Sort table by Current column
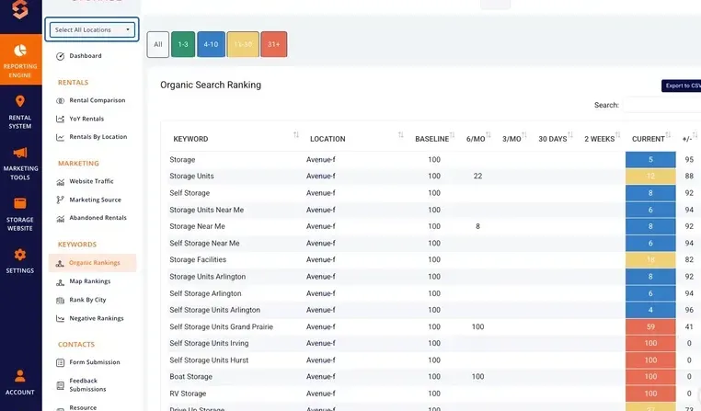Image resolution: width=701 pixels, height=411 pixels. pos(668,135)
